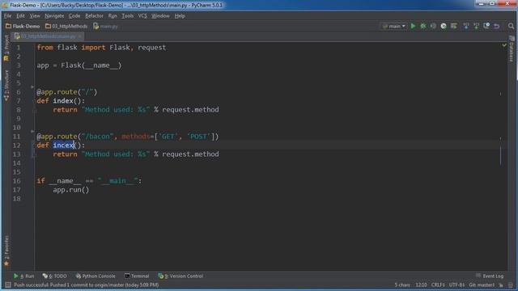Commit changes to VCS
This screenshot has width=518, height=291.
pyautogui.click(x=476, y=26)
